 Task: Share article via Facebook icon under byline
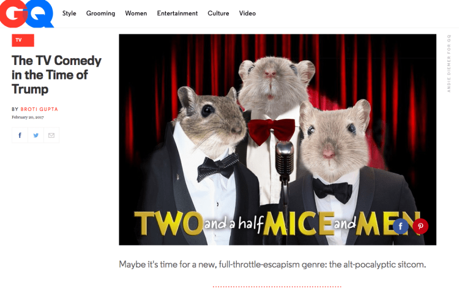coord(20,135)
